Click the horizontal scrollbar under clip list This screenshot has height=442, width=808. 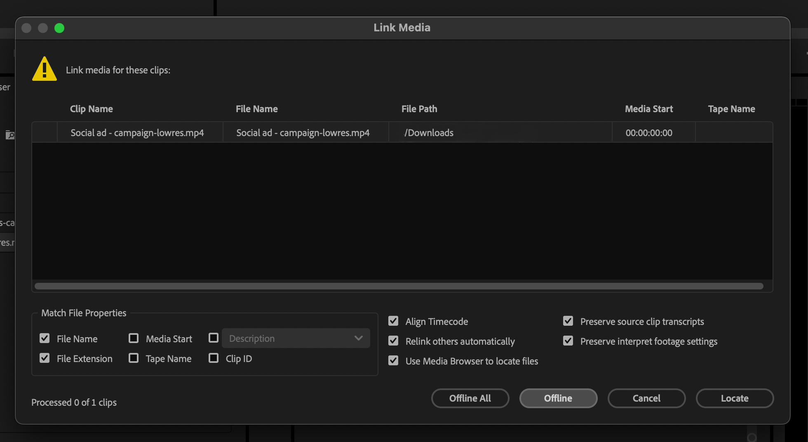[399, 286]
